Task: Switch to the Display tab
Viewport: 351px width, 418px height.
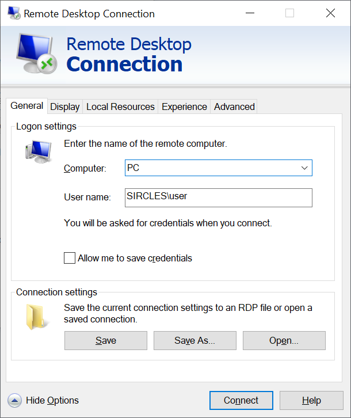Action: pos(65,107)
